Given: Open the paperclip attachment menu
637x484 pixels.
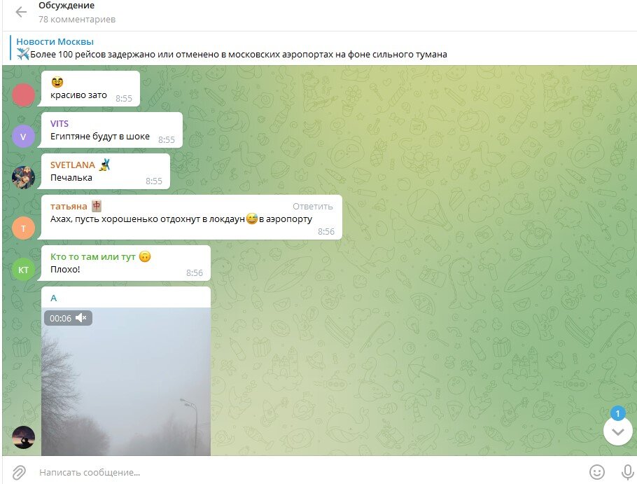Looking at the screenshot, I should [x=19, y=472].
